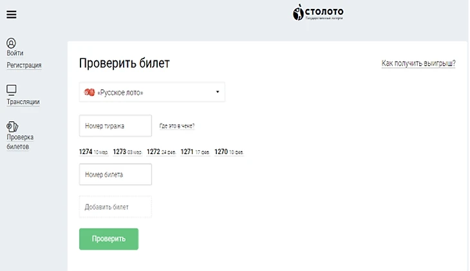Select draw 1274 from 10 мар.
This screenshot has width=470, height=271.
click(x=93, y=152)
